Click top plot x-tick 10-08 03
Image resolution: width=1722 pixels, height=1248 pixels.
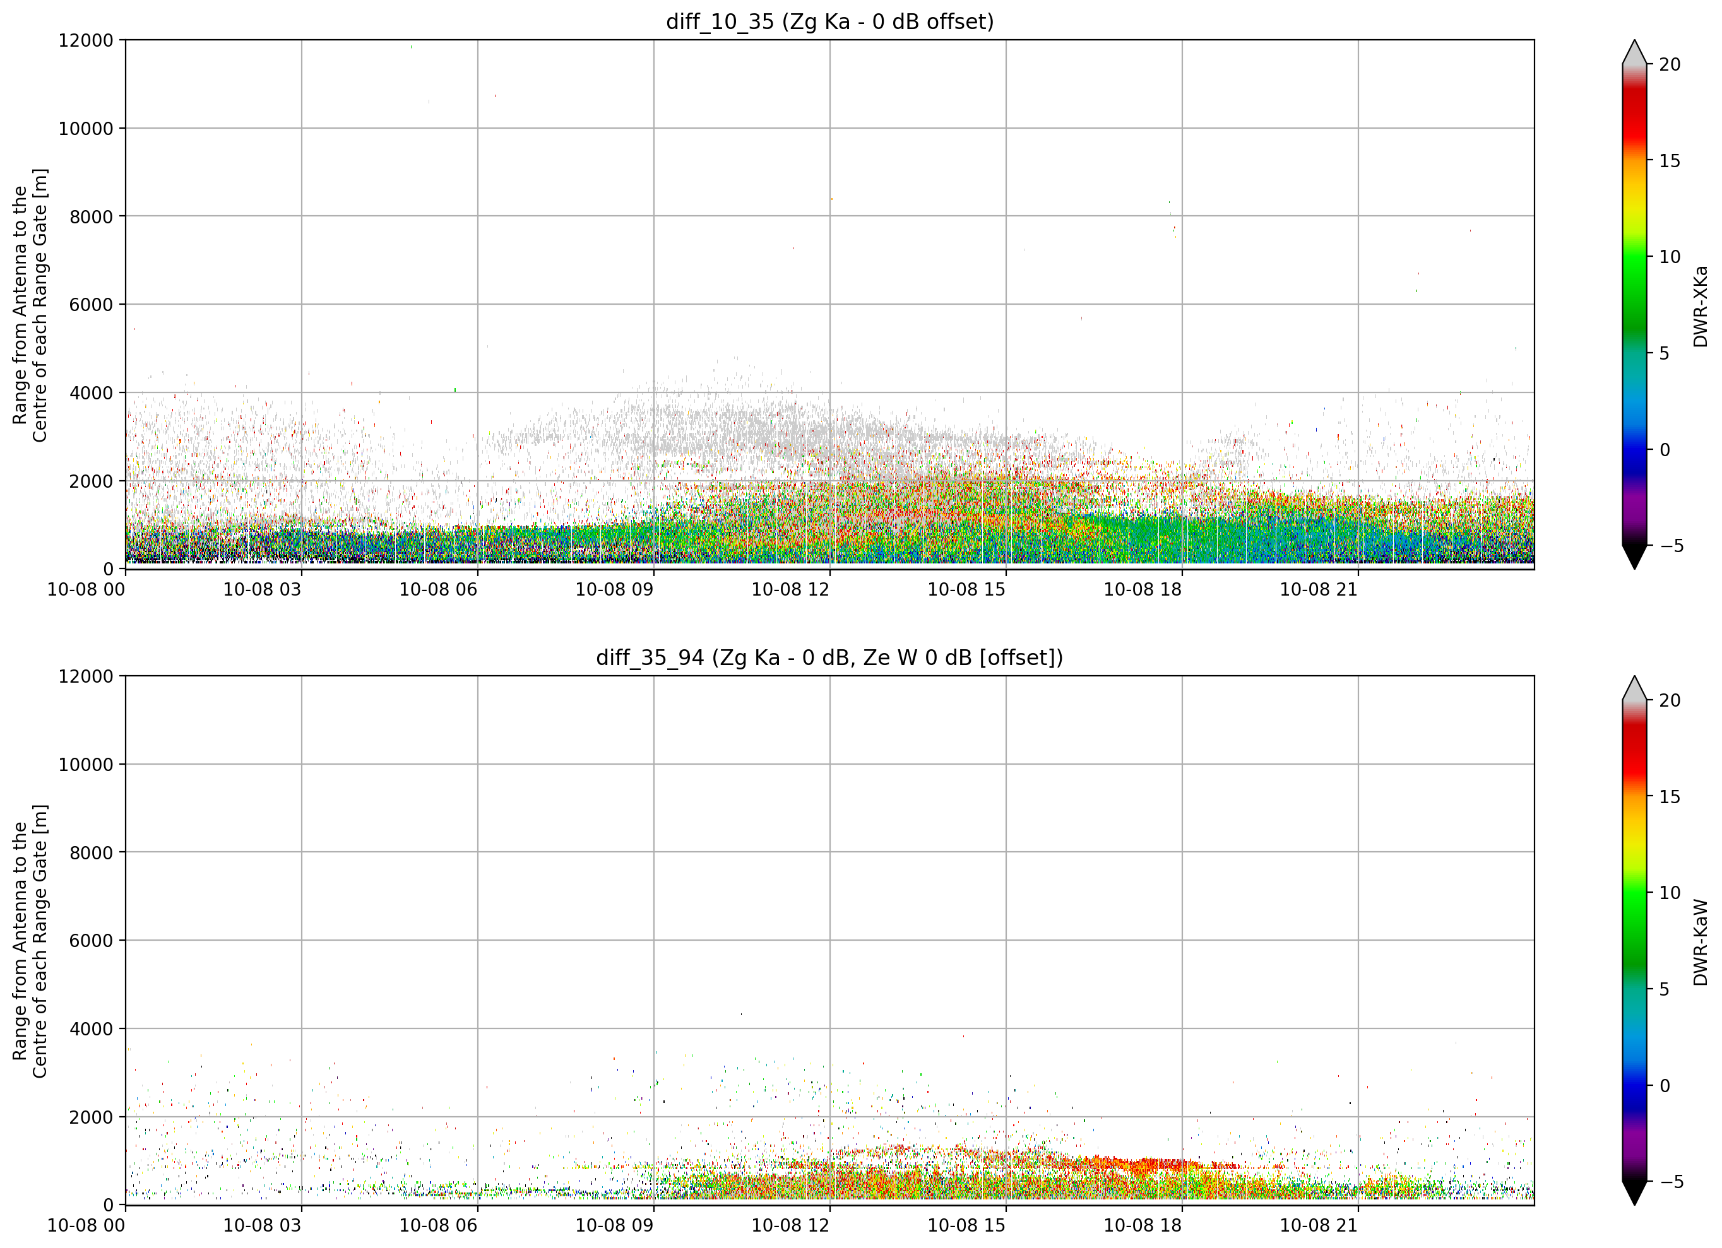point(262,589)
